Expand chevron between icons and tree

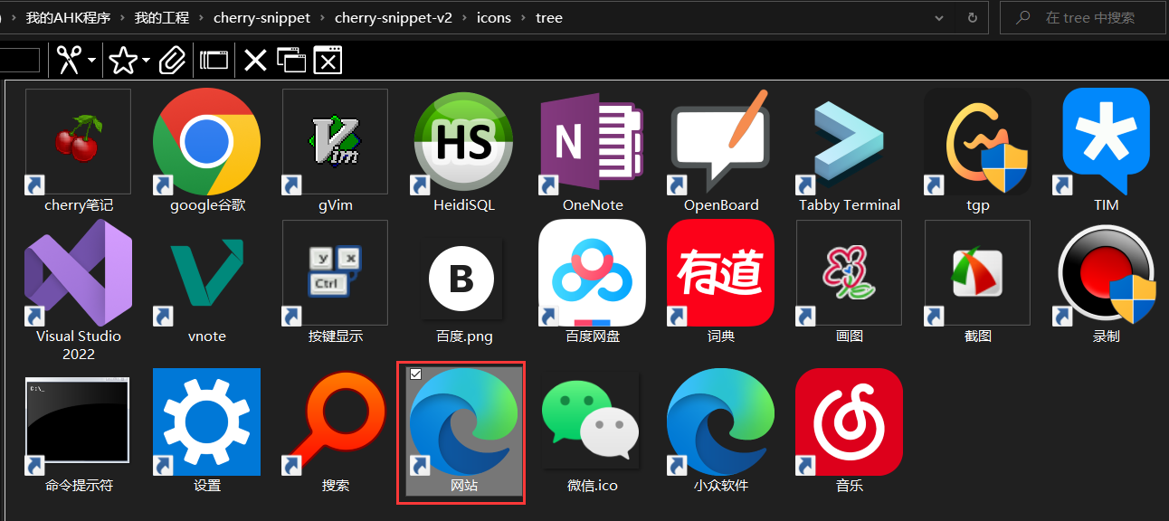point(523,17)
